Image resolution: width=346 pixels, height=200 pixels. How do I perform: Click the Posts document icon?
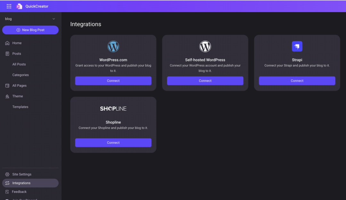tap(7, 54)
